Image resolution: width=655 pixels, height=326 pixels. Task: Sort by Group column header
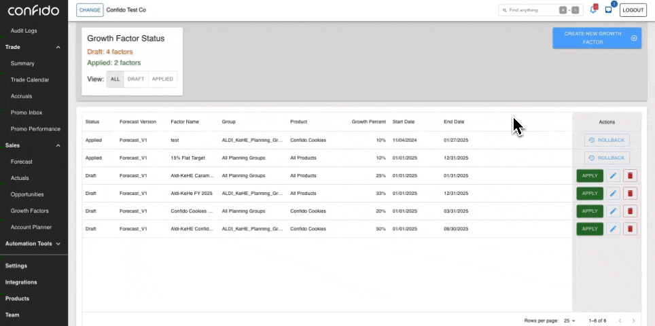pos(228,122)
